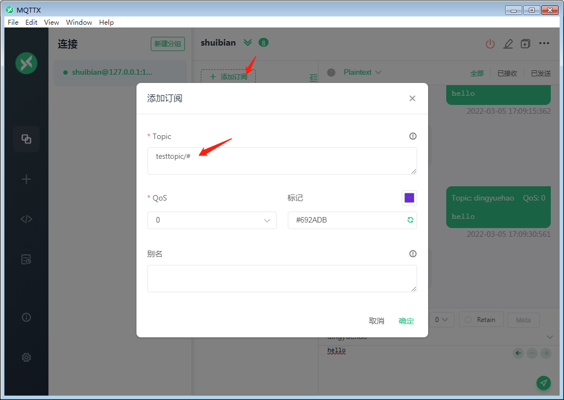Screen dimensions: 564x400
Task: Click the 别名 help info icon
Action: click(x=413, y=254)
